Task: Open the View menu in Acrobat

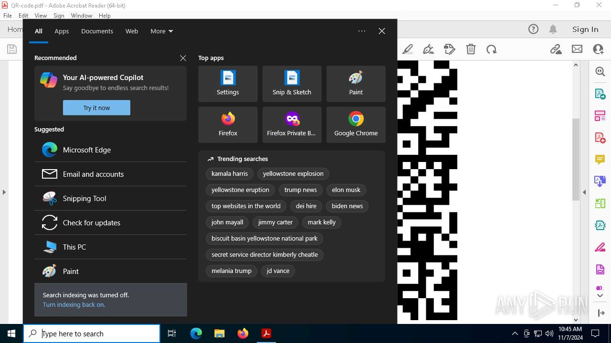Action: pos(41,16)
